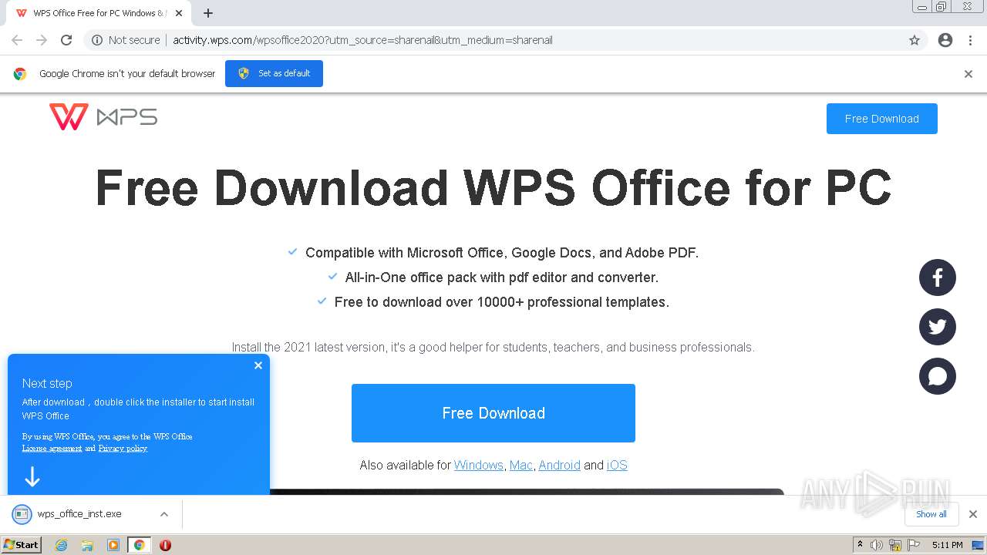The image size is (987, 555).
Task: Open License agreement link
Action: pos(52,448)
